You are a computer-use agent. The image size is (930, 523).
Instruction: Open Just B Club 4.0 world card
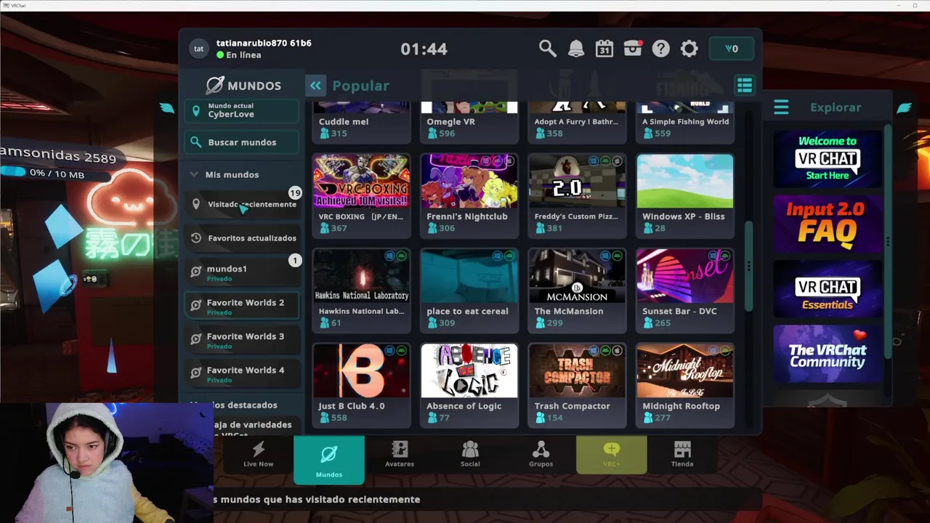click(361, 385)
